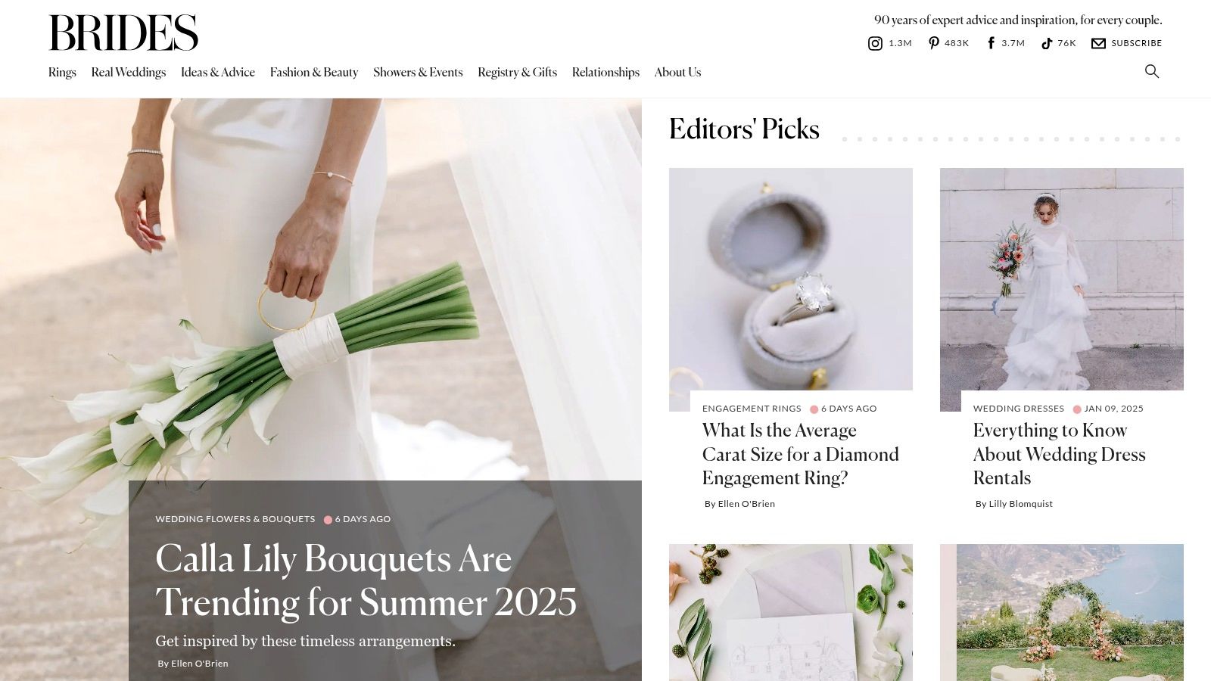
Task: Read the Calla Lily Bouquets headline article
Action: click(x=366, y=580)
